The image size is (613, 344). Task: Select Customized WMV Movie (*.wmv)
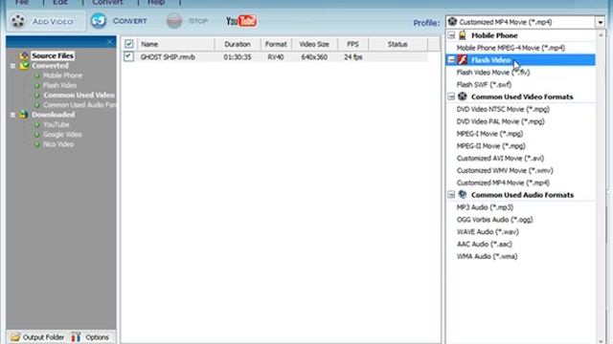pos(505,170)
